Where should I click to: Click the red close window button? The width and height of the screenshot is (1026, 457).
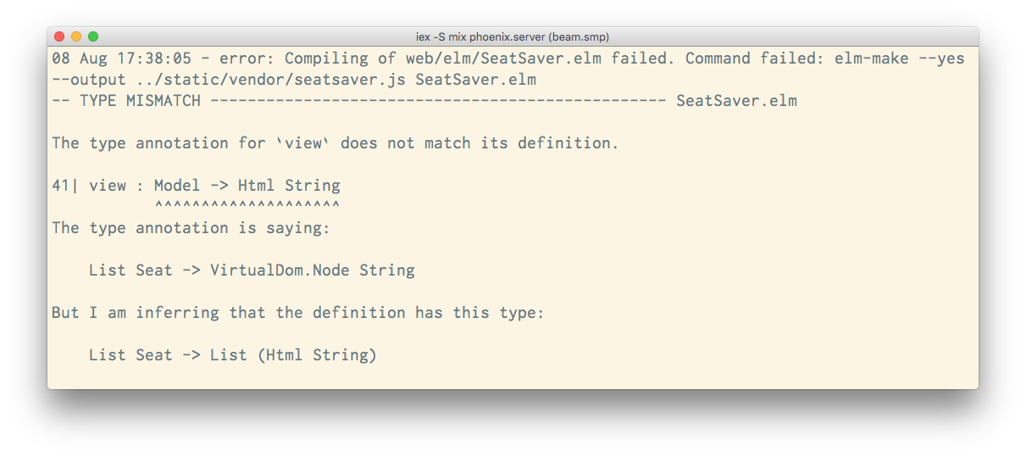pyautogui.click(x=59, y=36)
